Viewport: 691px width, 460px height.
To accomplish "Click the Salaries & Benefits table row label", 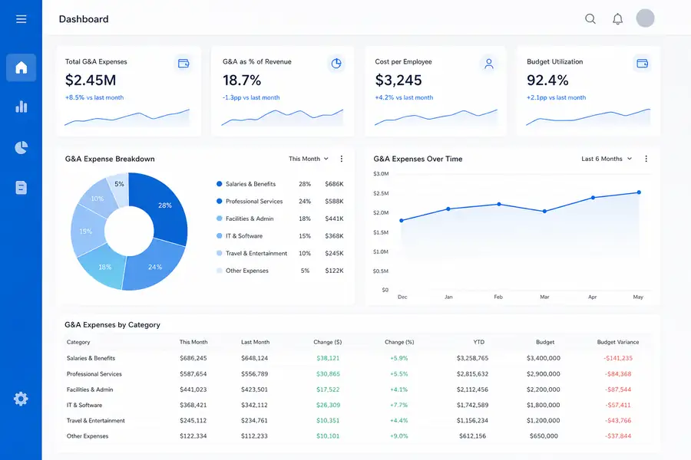I will click(91, 358).
